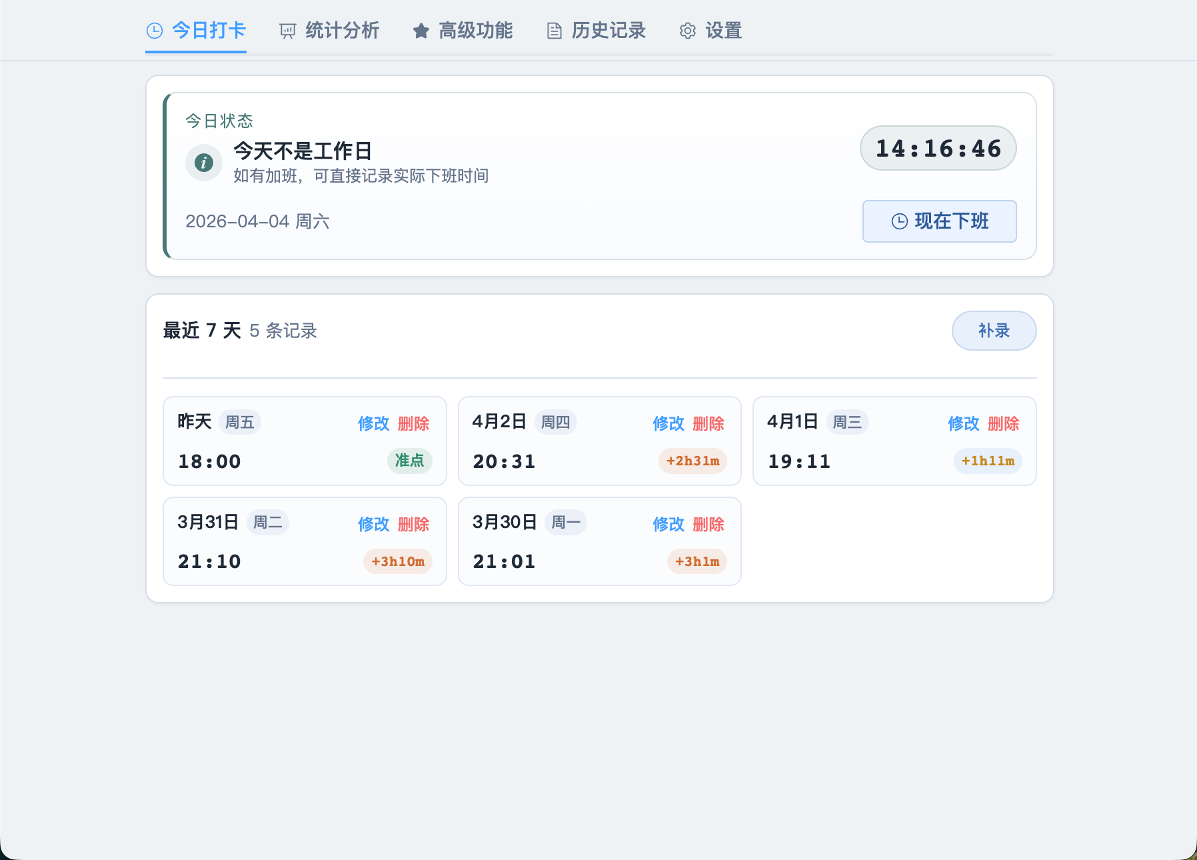The width and height of the screenshot is (1197, 860).
Task: Delete the 3月31日 周二 record
Action: click(413, 524)
